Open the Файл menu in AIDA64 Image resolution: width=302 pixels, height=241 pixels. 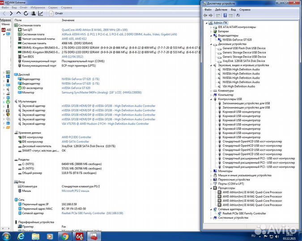coord(5,8)
